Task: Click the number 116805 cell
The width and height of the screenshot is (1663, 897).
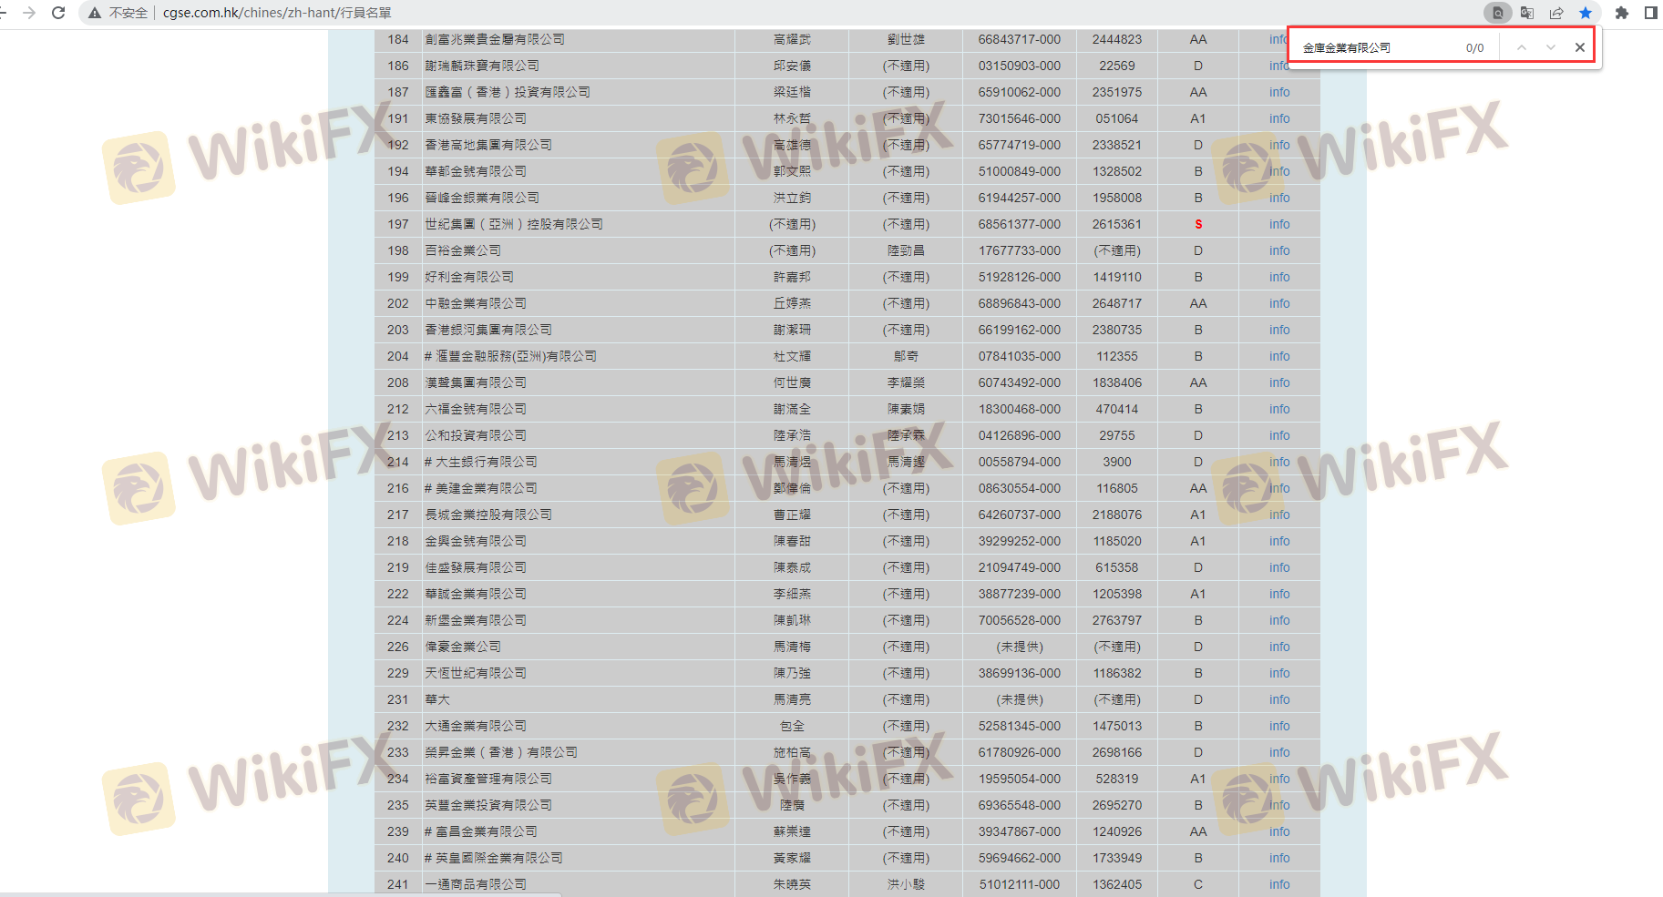Action: (1117, 488)
